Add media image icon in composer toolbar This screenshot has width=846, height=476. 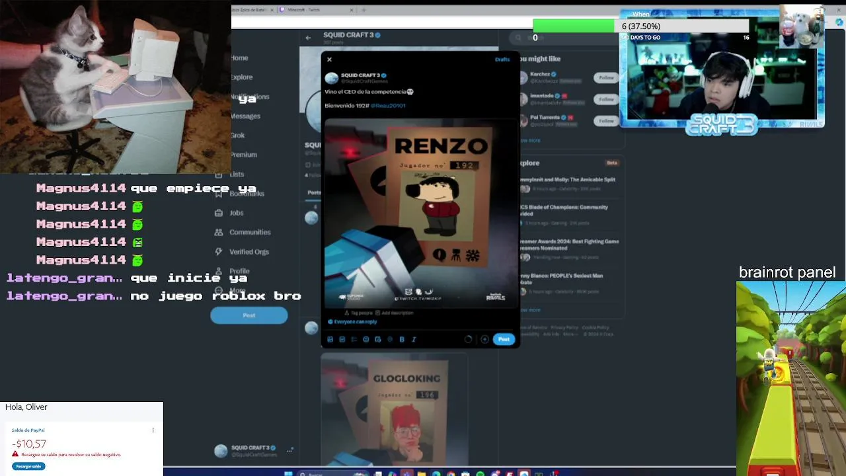[x=330, y=339]
